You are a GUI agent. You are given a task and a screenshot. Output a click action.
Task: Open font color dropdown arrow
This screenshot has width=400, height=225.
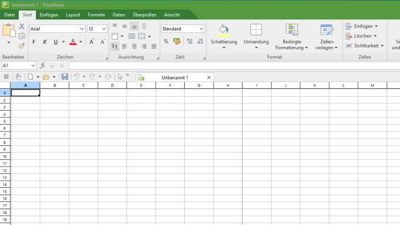[81, 42]
